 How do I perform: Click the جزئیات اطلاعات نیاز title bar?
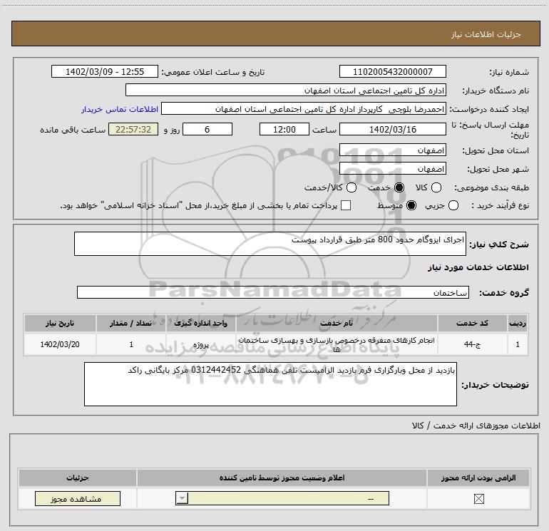click(276, 34)
